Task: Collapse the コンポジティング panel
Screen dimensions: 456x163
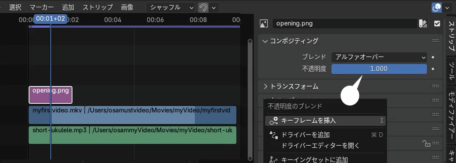Action: [265, 41]
